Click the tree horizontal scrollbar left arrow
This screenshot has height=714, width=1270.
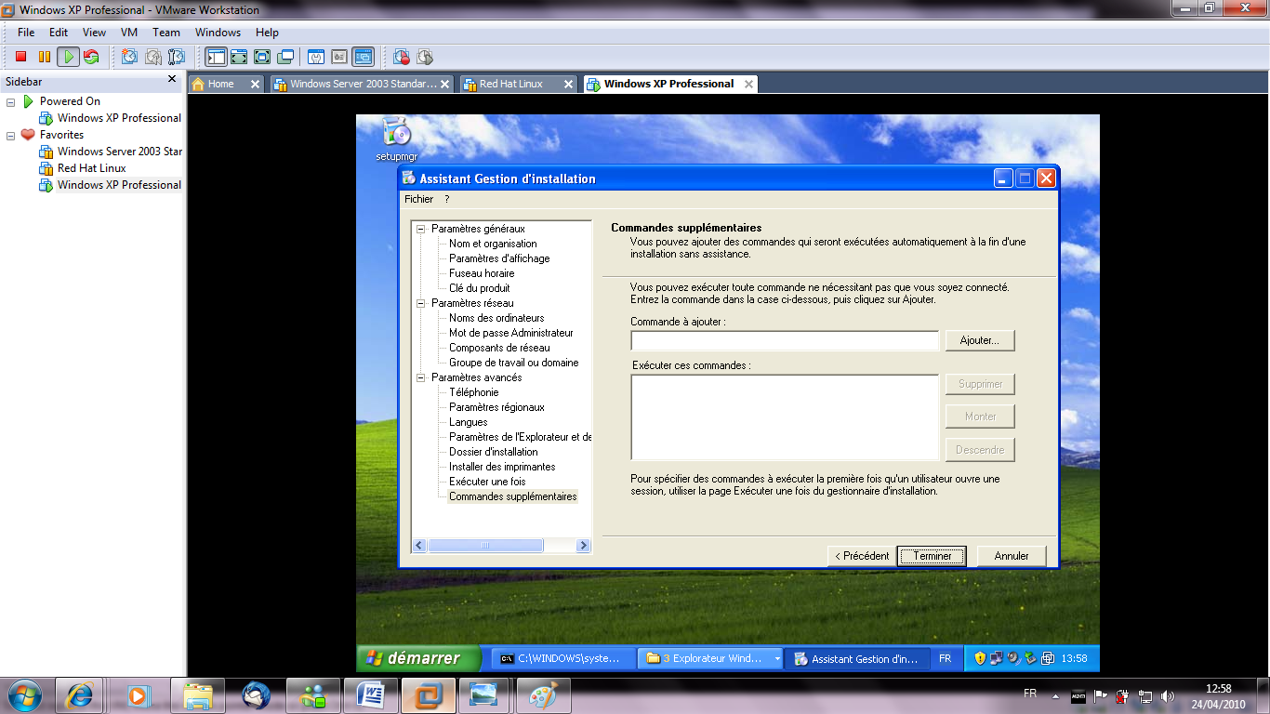[x=419, y=546]
